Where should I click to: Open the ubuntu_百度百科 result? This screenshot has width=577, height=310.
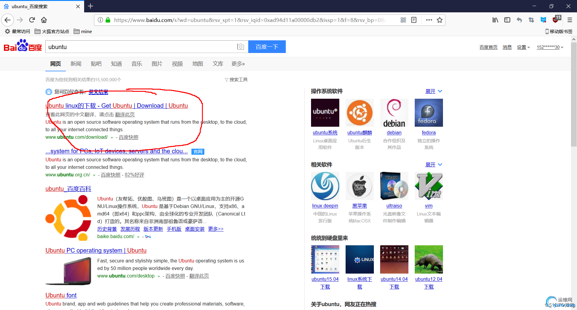[x=68, y=189]
